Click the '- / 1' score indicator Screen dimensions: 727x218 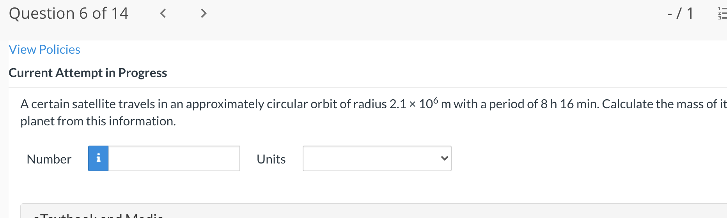click(x=680, y=14)
